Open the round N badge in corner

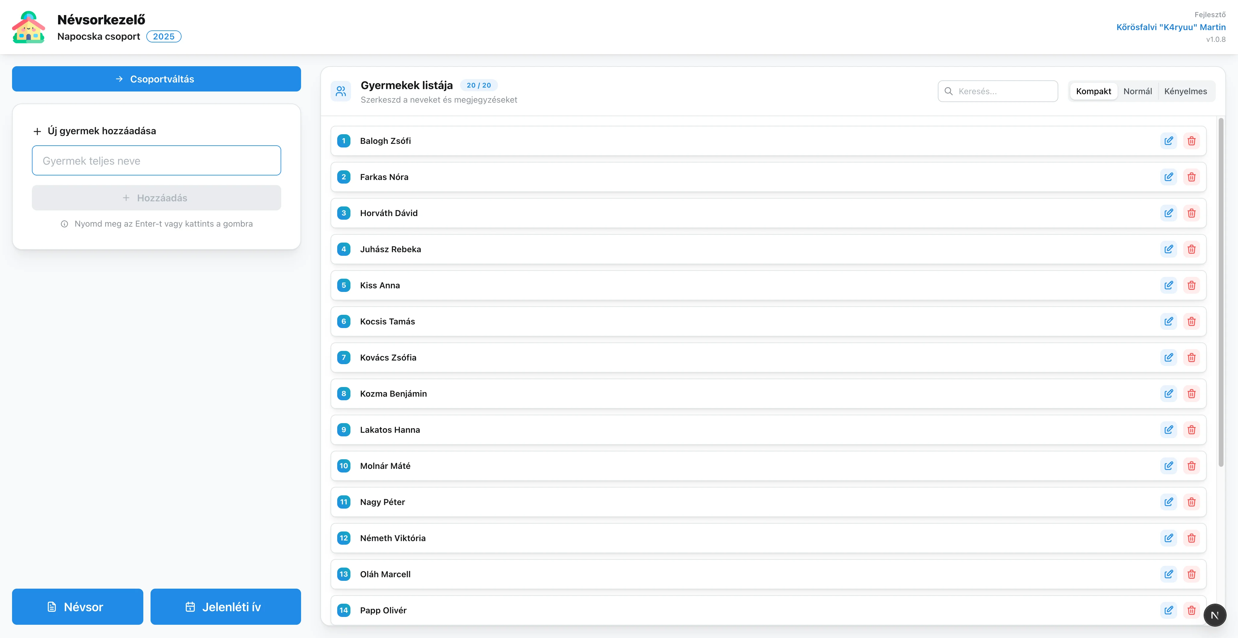(1215, 615)
